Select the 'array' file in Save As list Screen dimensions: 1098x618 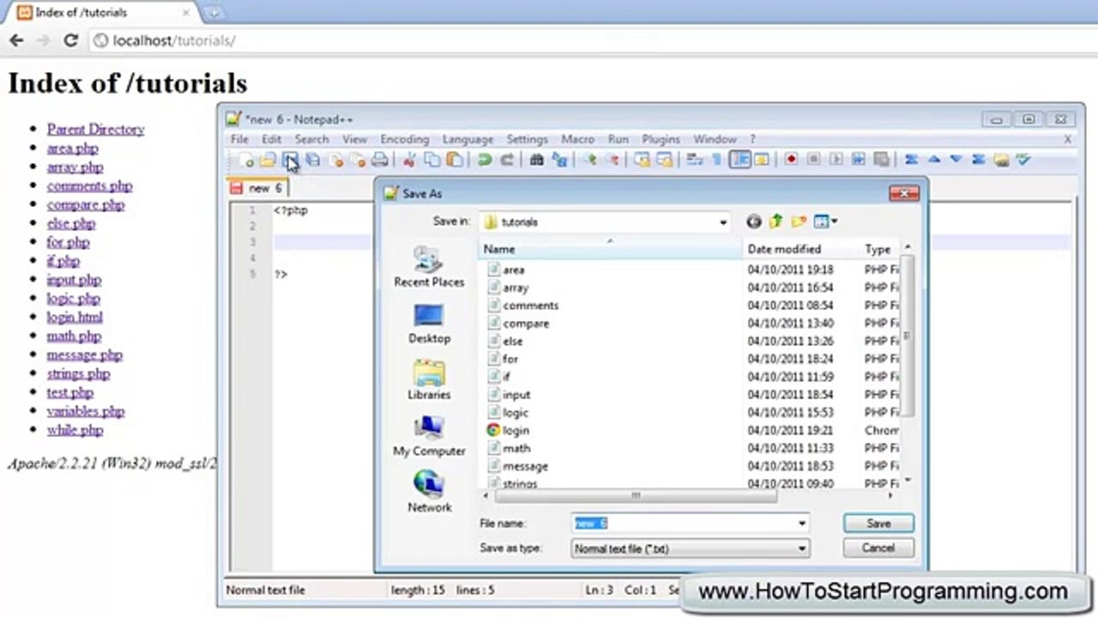516,288
